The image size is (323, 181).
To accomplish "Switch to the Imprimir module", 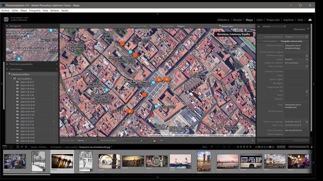I will point(288,20).
